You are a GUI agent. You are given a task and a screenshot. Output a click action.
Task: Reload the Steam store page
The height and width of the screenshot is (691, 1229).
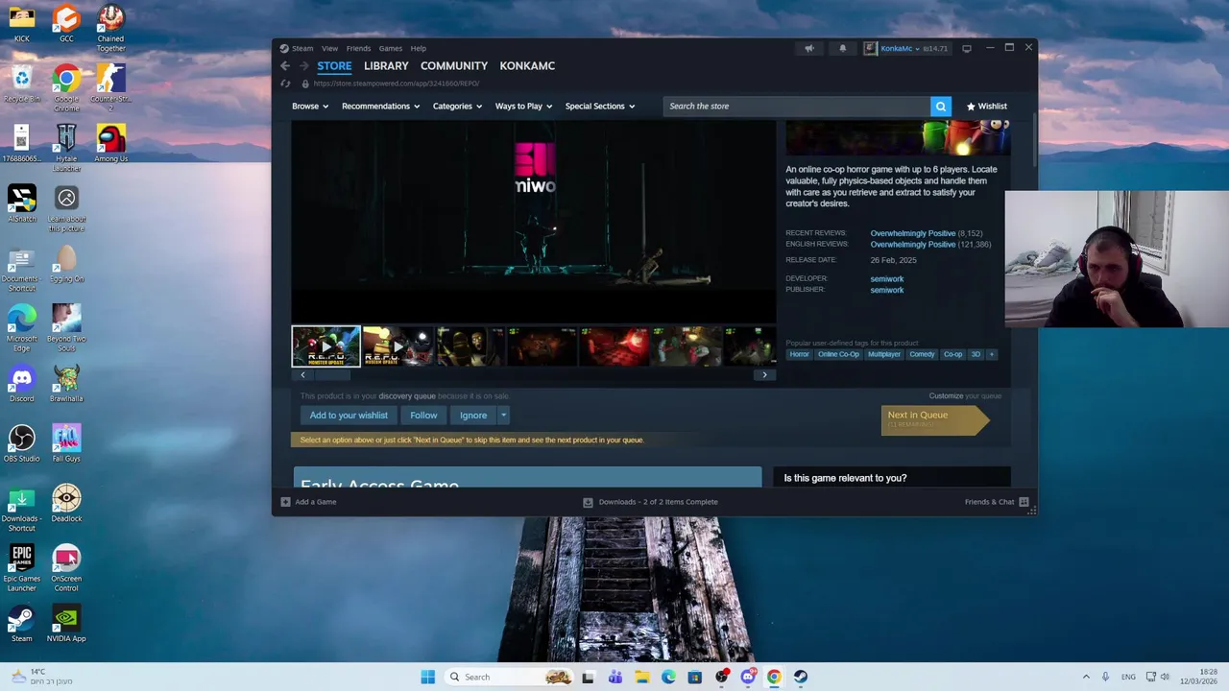click(x=285, y=83)
